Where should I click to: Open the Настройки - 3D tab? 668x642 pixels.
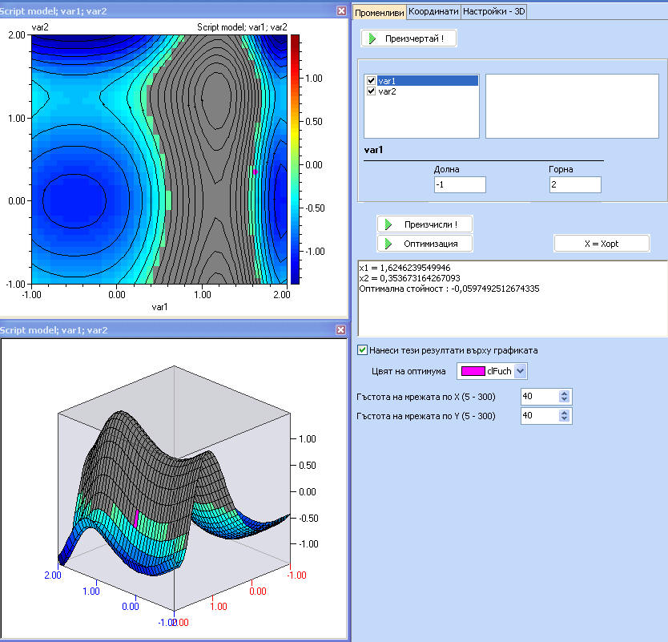pos(493,12)
